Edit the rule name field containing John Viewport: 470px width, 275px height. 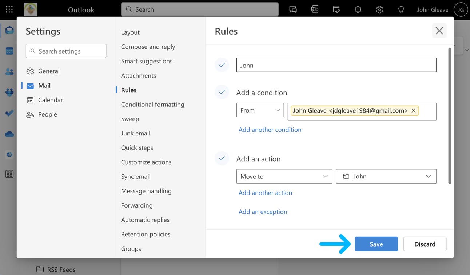pos(336,65)
